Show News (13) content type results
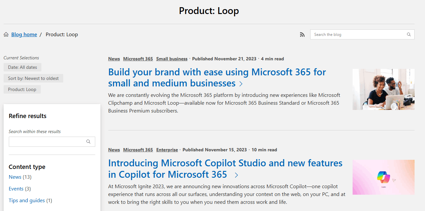Viewport: 425px width, 211px height. [15, 177]
